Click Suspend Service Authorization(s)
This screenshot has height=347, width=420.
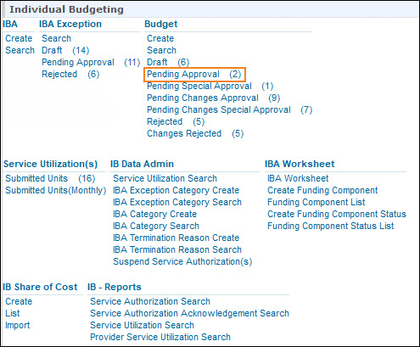182,261
